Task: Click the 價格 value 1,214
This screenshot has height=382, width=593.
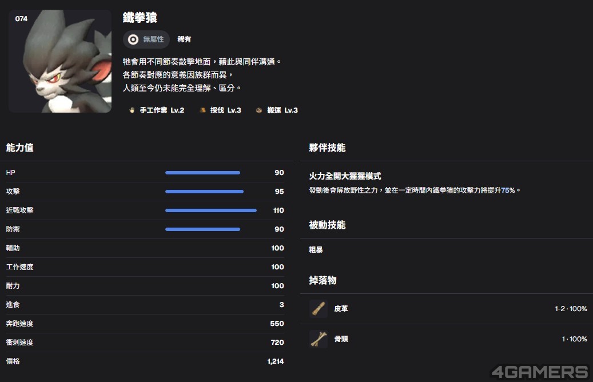Action: pyautogui.click(x=276, y=361)
